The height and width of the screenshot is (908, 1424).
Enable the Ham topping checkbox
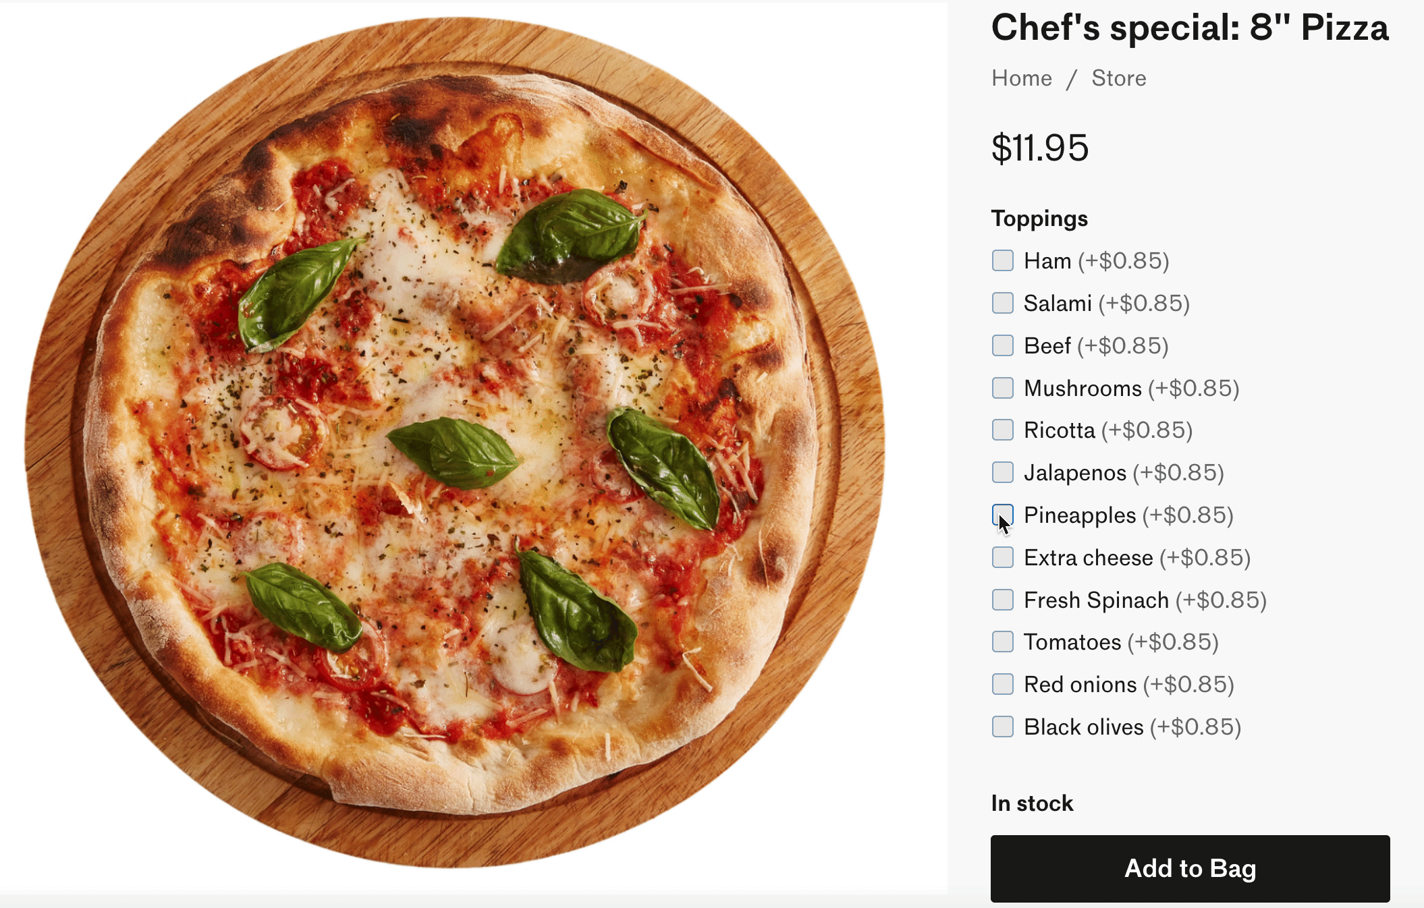point(1002,260)
